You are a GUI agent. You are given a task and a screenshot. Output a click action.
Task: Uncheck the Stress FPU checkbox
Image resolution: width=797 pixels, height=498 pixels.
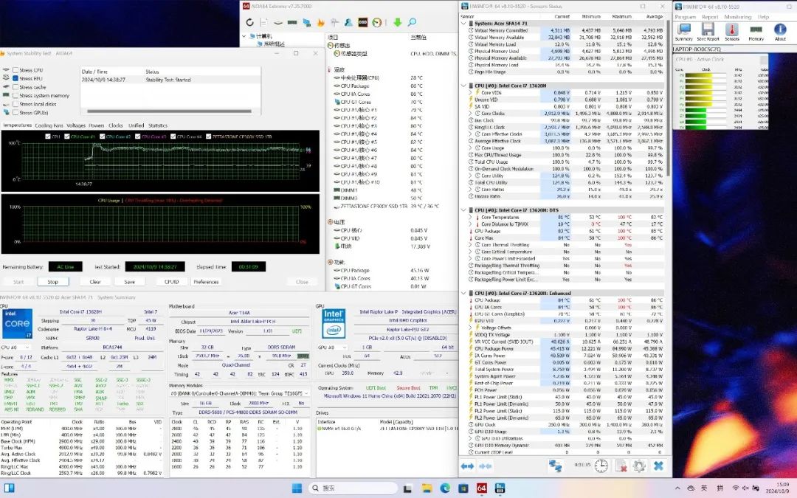[15, 79]
